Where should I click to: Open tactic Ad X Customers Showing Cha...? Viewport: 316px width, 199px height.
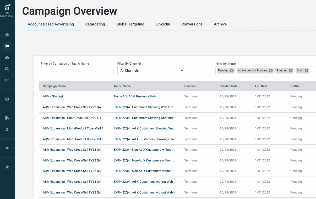[145, 139]
